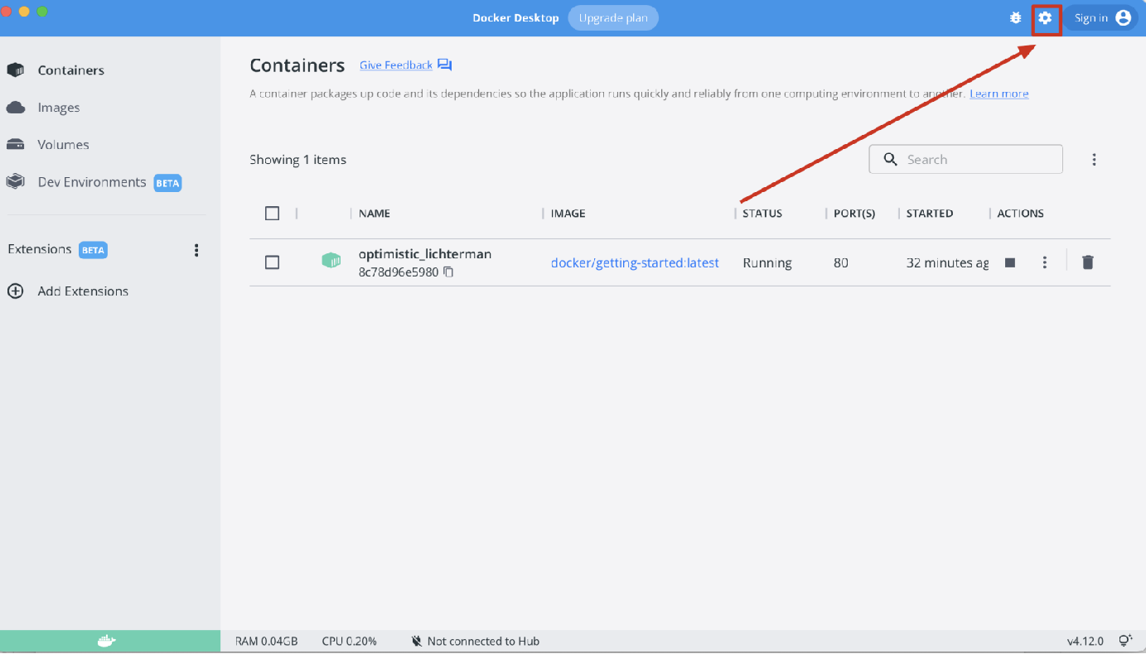
Task: Check the select-all containers checkbox
Action: point(272,213)
